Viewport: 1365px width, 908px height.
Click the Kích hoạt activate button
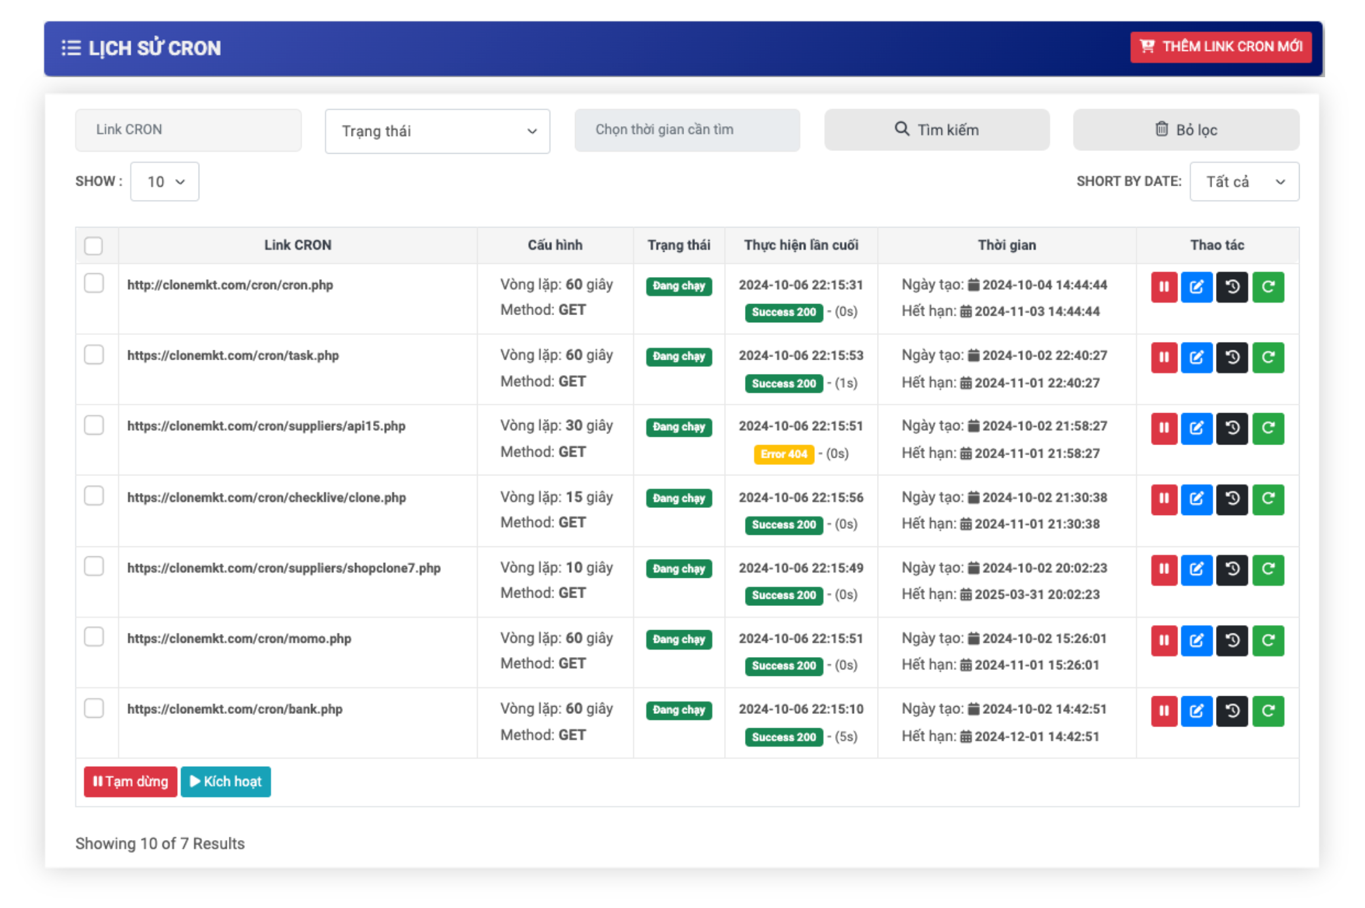point(225,781)
